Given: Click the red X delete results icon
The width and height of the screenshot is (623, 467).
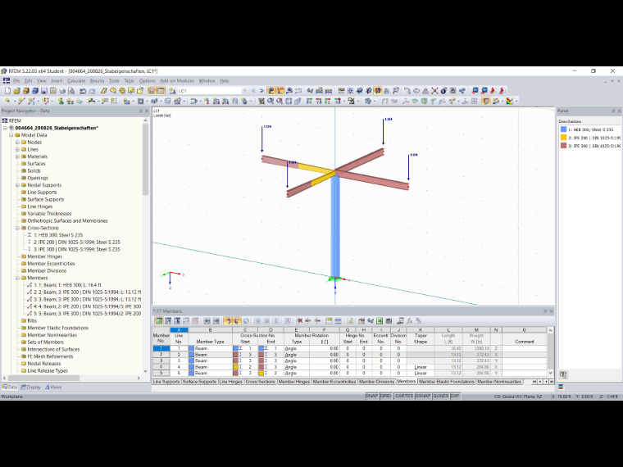Looking at the screenshot, I should 434,91.
